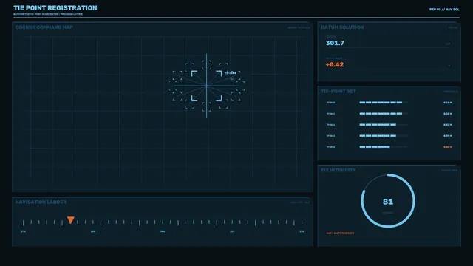Click the 270 label at the ladder's start

[x=24, y=231]
